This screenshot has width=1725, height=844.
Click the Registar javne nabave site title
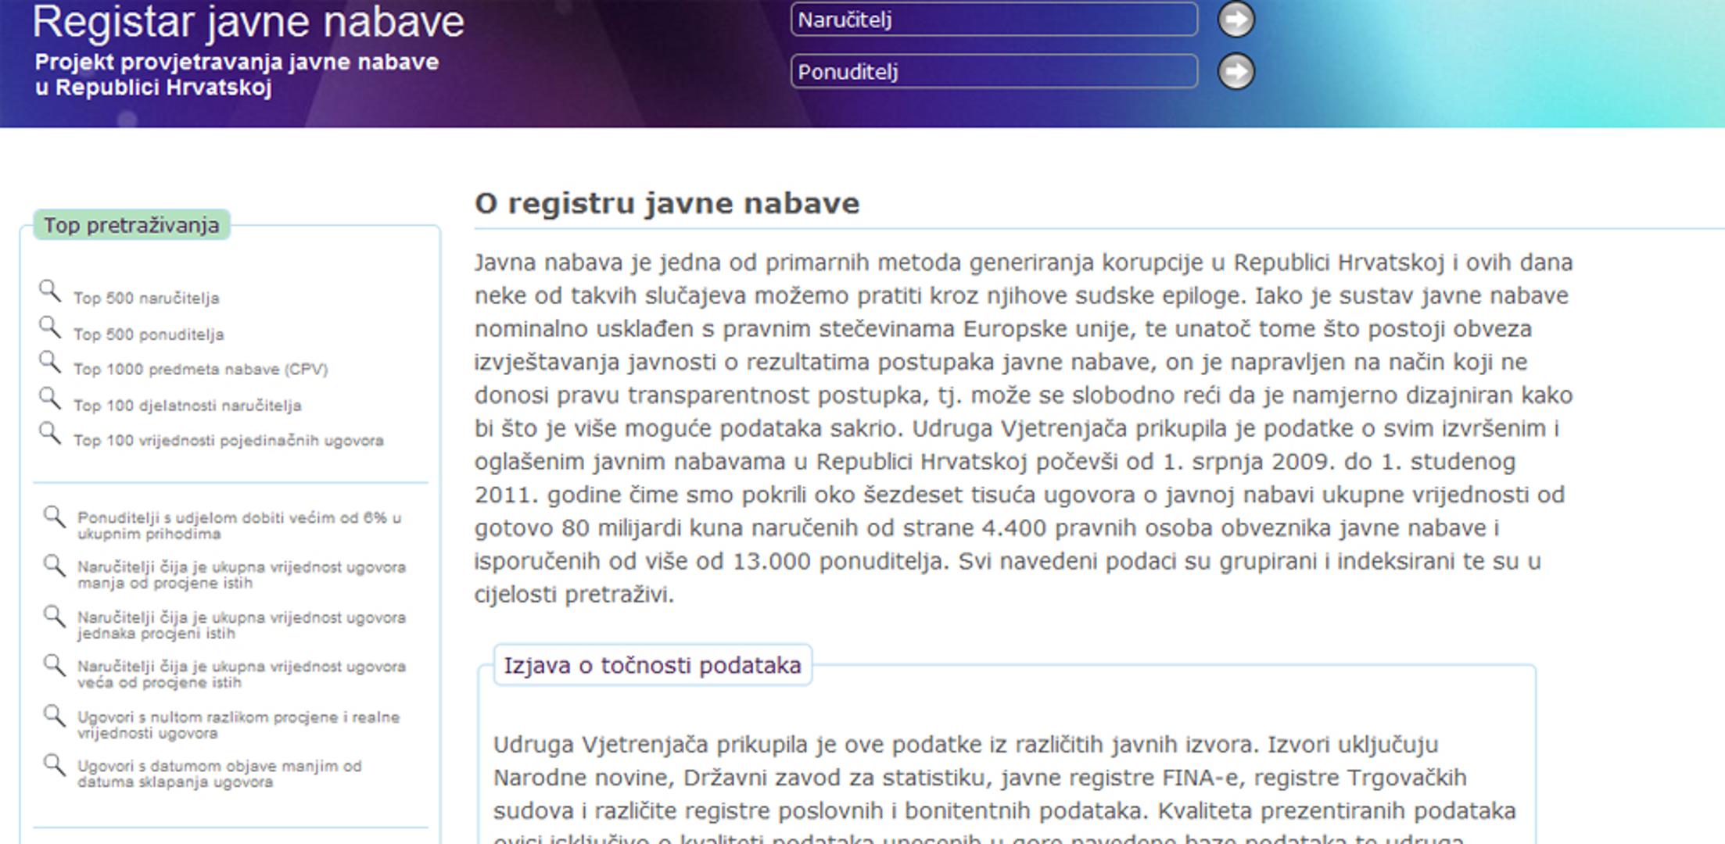click(x=248, y=22)
